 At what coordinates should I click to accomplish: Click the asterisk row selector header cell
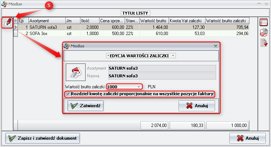pyautogui.click(x=16, y=21)
